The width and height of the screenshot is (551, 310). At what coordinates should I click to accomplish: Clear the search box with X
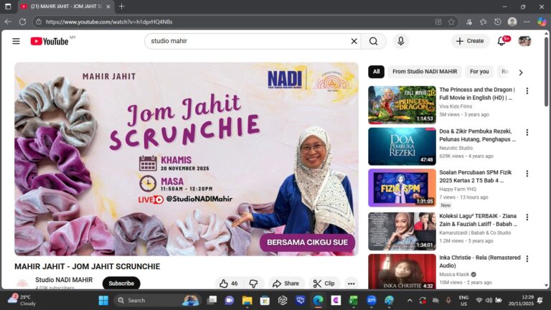(354, 41)
